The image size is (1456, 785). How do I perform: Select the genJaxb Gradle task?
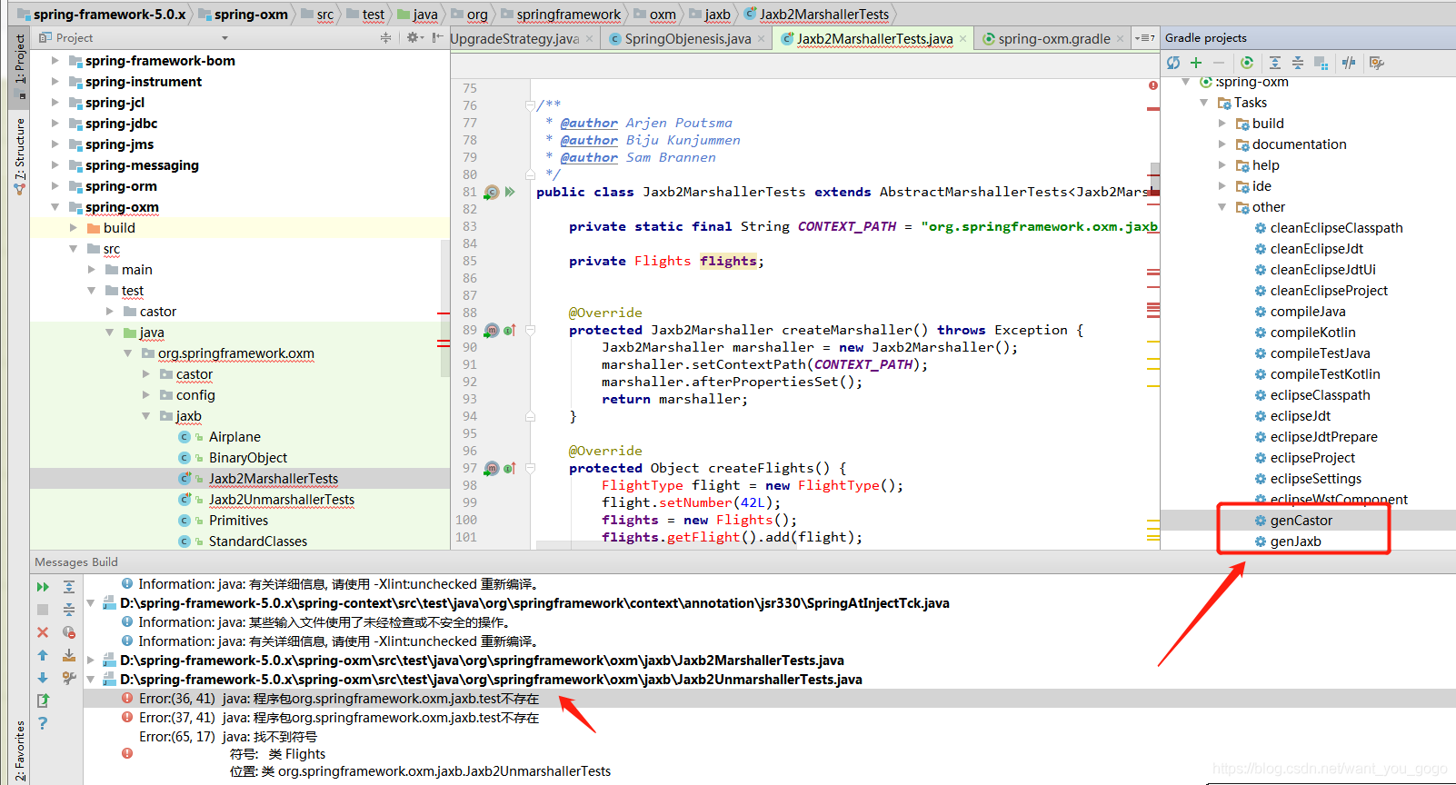1295,542
